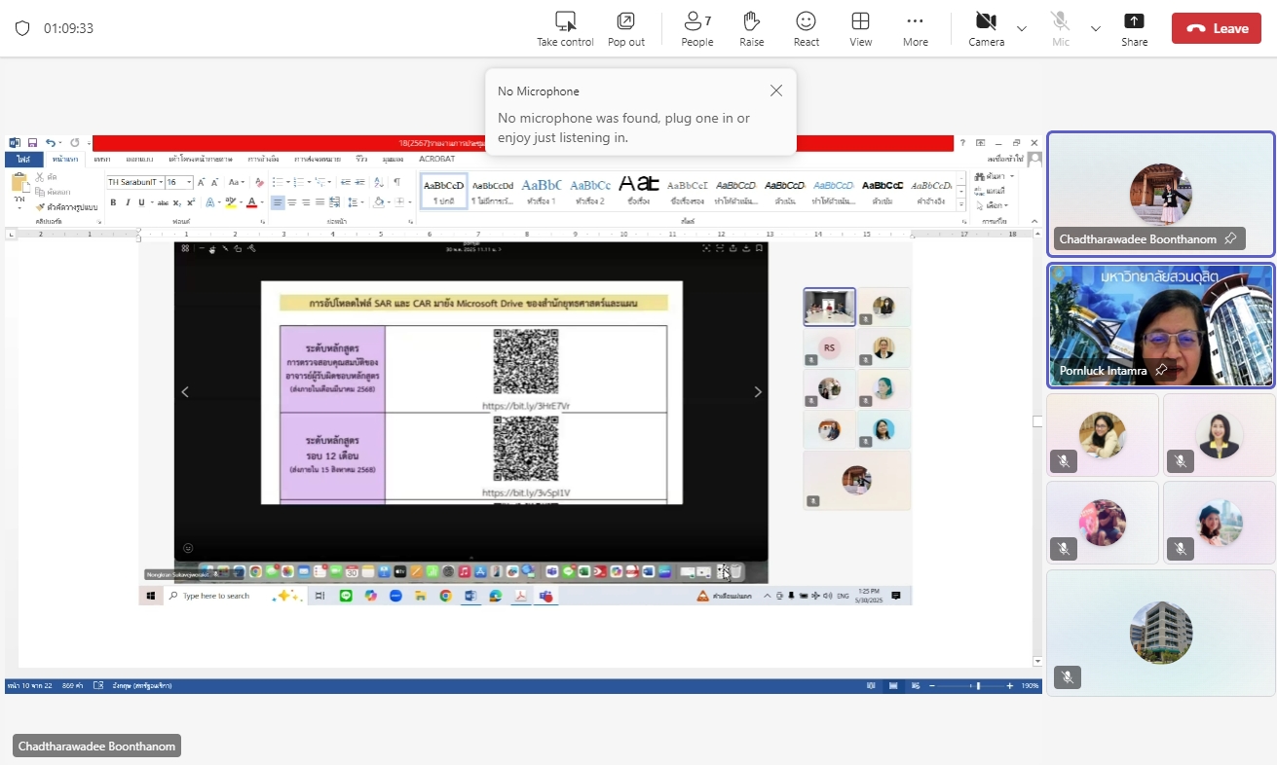This screenshot has height=765, width=1277.
Task: Unpin Pornluck Intamra's video tile
Action: click(1161, 371)
